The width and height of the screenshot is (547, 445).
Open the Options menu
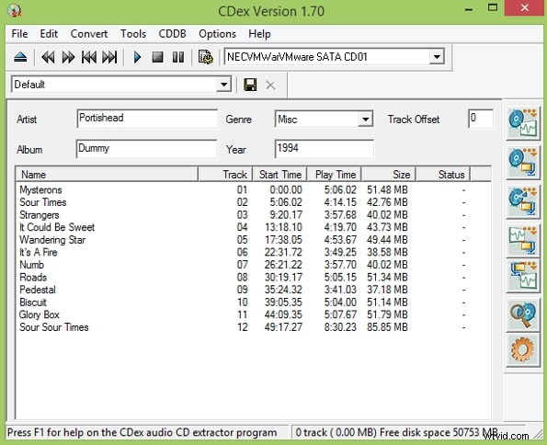point(217,34)
